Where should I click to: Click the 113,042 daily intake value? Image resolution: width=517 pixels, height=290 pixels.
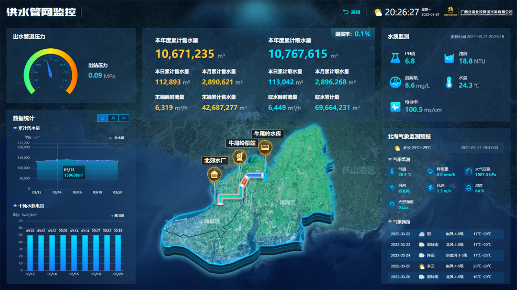[x=281, y=82]
